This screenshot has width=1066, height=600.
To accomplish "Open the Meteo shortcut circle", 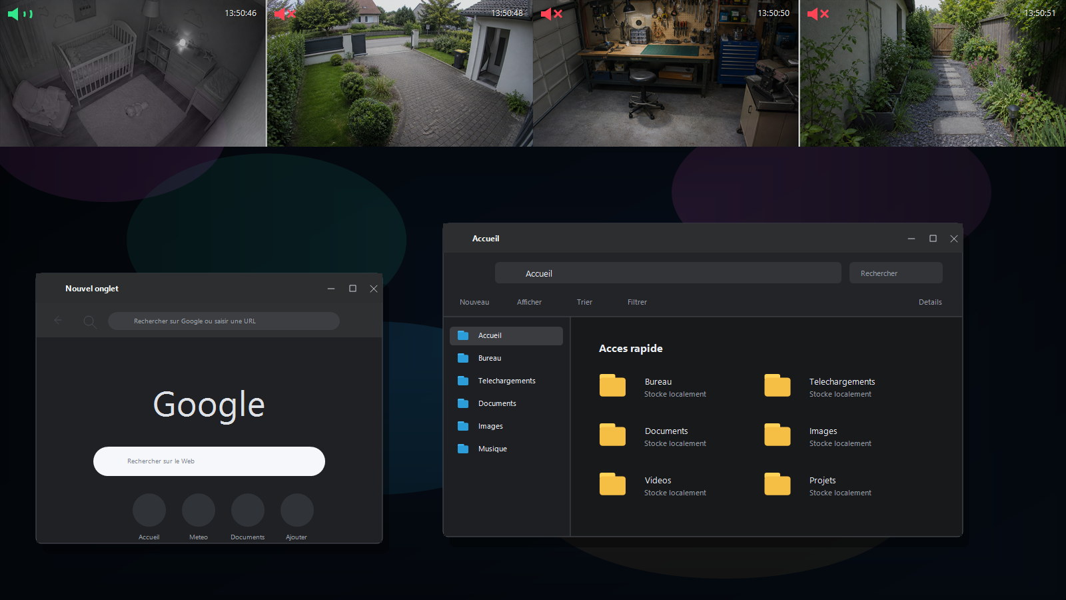I will [x=199, y=510].
